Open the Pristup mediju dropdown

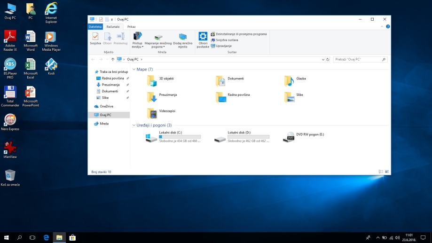(x=137, y=47)
